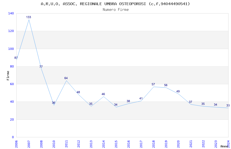Select the data label 49 at 2020
This screenshot has height=149, width=231.
pyautogui.click(x=178, y=92)
